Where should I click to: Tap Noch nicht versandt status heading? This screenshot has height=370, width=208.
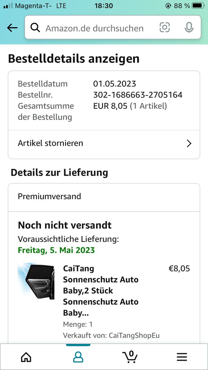click(x=65, y=225)
